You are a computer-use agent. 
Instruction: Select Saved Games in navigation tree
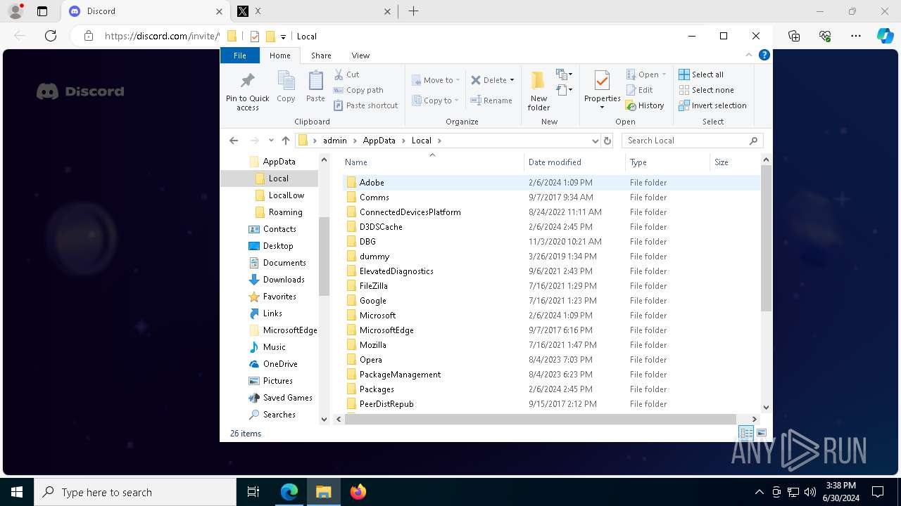pos(287,398)
